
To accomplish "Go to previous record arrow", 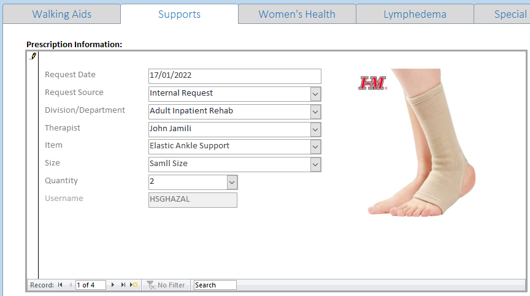I will tap(71, 285).
